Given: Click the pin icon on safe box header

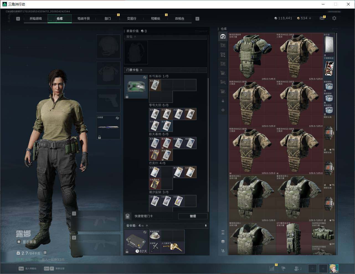Looking at the screenshot, I should 205,226.
